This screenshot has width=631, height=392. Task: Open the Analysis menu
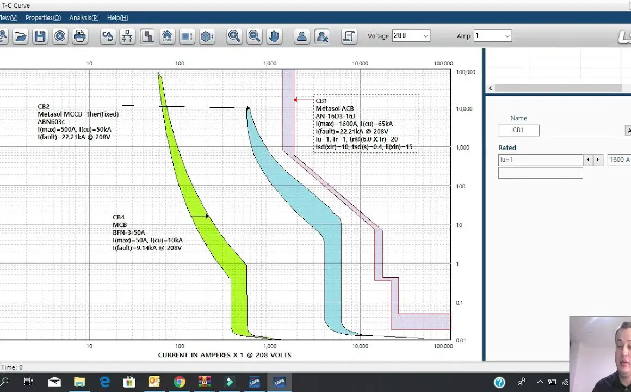point(84,18)
